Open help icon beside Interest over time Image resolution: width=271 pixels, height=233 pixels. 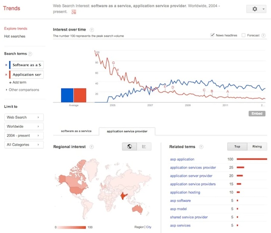coord(91,30)
